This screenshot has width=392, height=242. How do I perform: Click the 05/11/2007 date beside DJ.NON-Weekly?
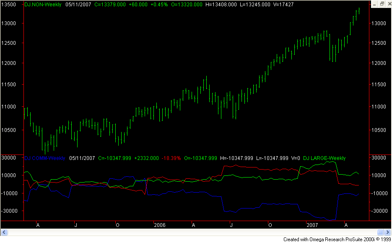click(x=78, y=5)
